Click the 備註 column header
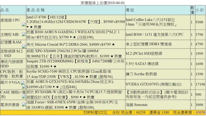The width and height of the screenshot is (206, 116). click(x=130, y=10)
